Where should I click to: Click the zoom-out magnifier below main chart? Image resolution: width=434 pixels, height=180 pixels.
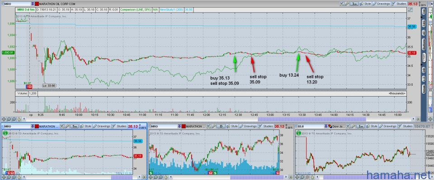(x=14, y=119)
